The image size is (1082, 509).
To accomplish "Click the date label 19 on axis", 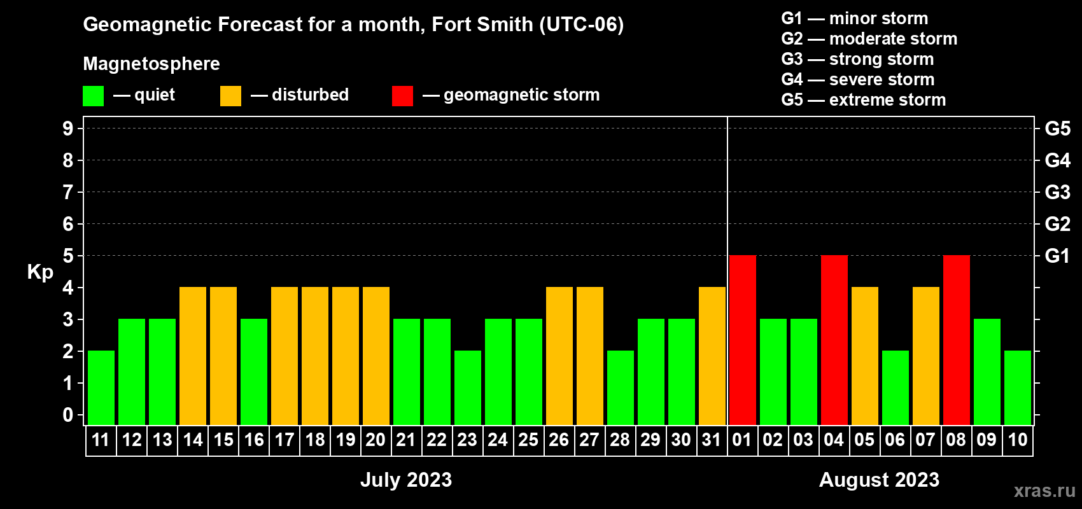I will pos(346,440).
